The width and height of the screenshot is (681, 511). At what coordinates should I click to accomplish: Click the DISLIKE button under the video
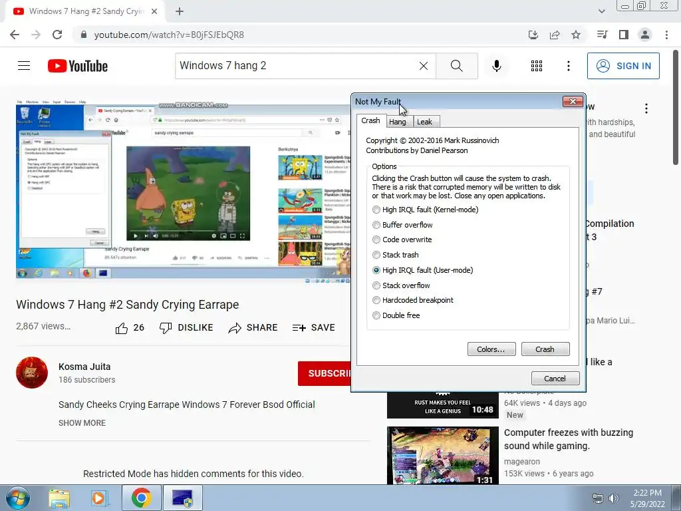[186, 327]
